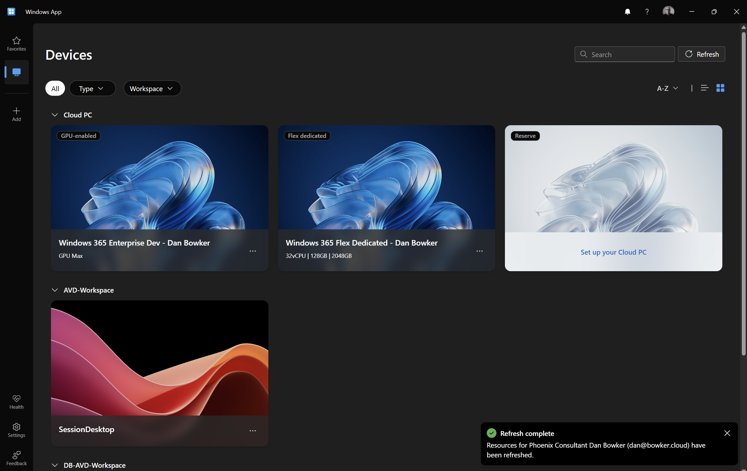
Task: Restore down the Windows App window
Action: [714, 12]
